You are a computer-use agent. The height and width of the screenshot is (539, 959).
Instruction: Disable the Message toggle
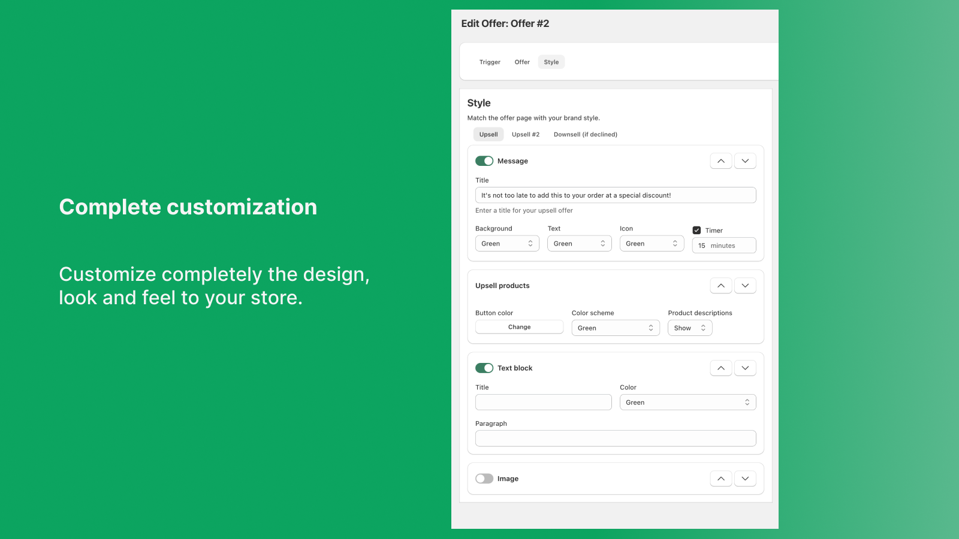(484, 161)
